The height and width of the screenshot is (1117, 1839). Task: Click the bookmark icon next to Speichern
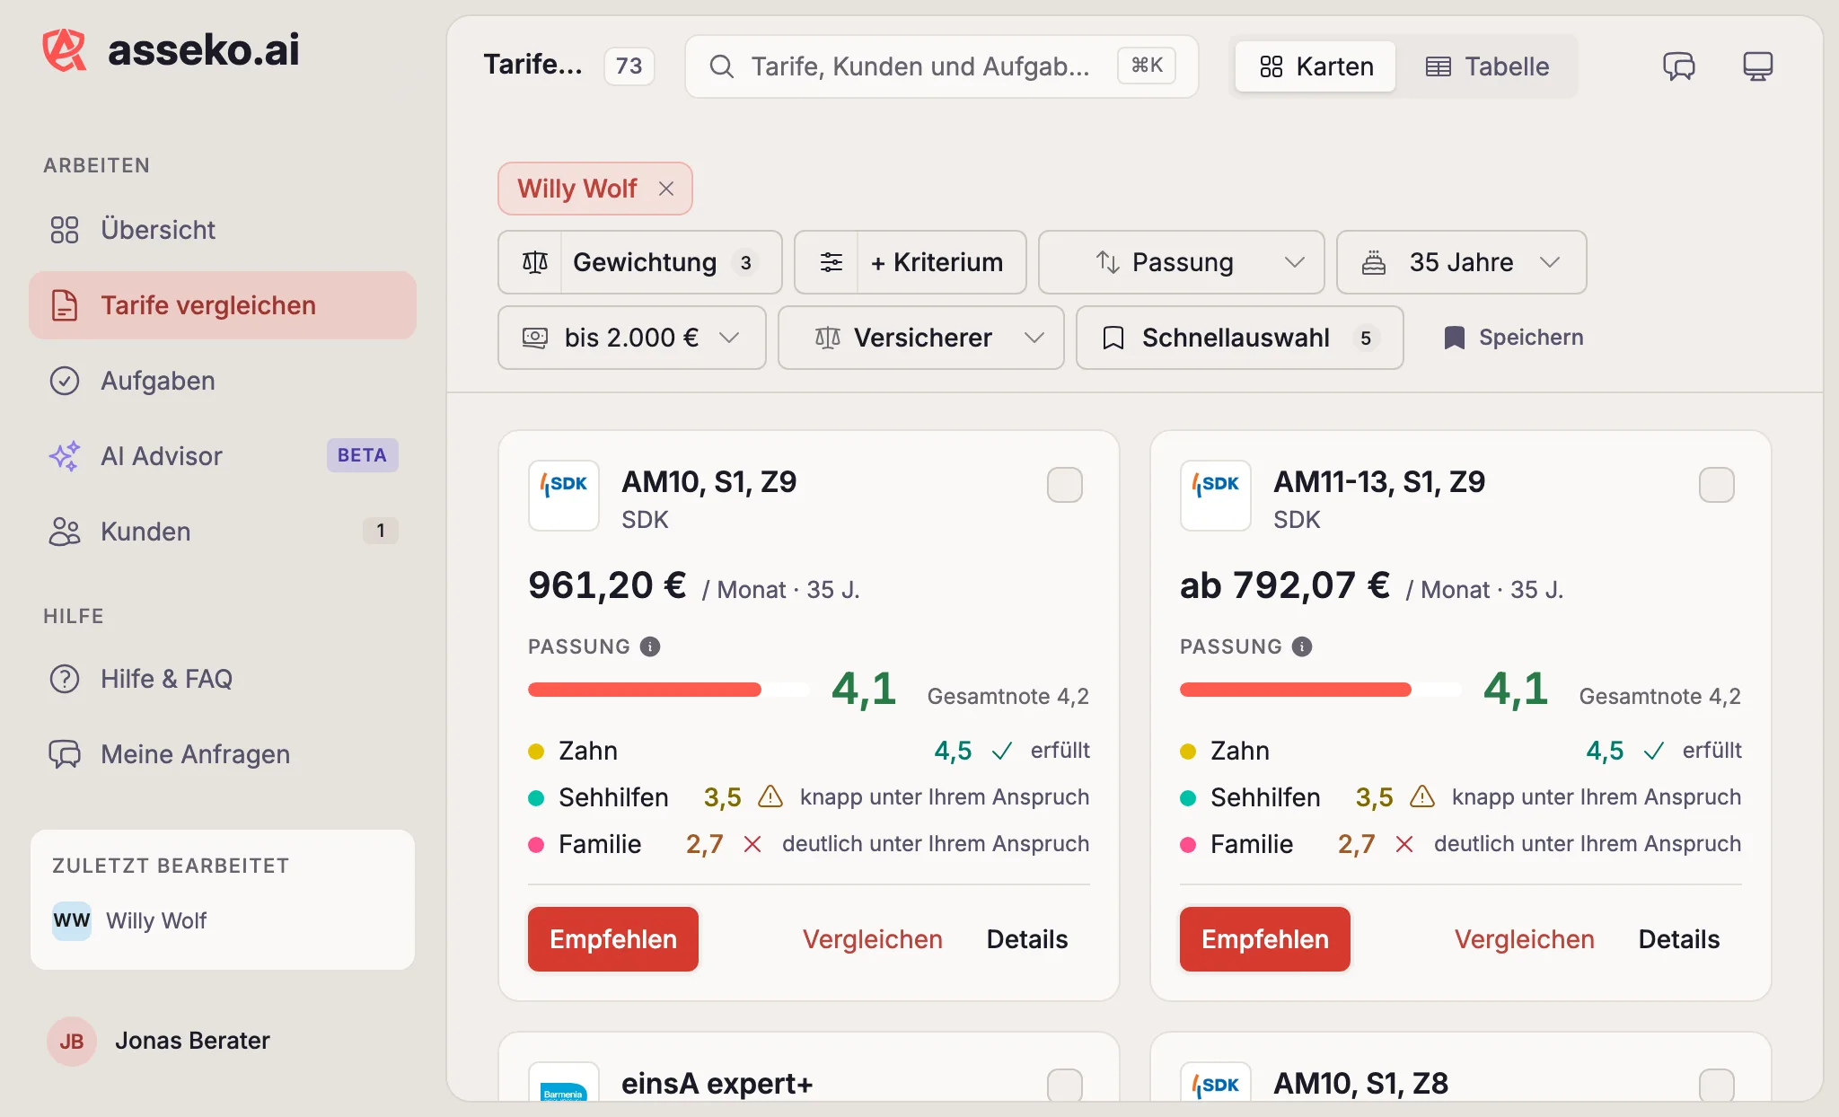[x=1454, y=338]
